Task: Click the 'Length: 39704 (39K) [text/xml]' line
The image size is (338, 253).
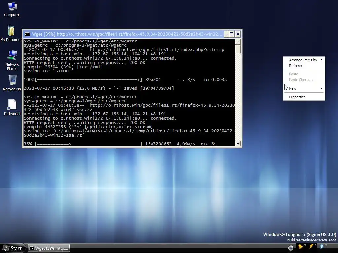Action: (63, 67)
